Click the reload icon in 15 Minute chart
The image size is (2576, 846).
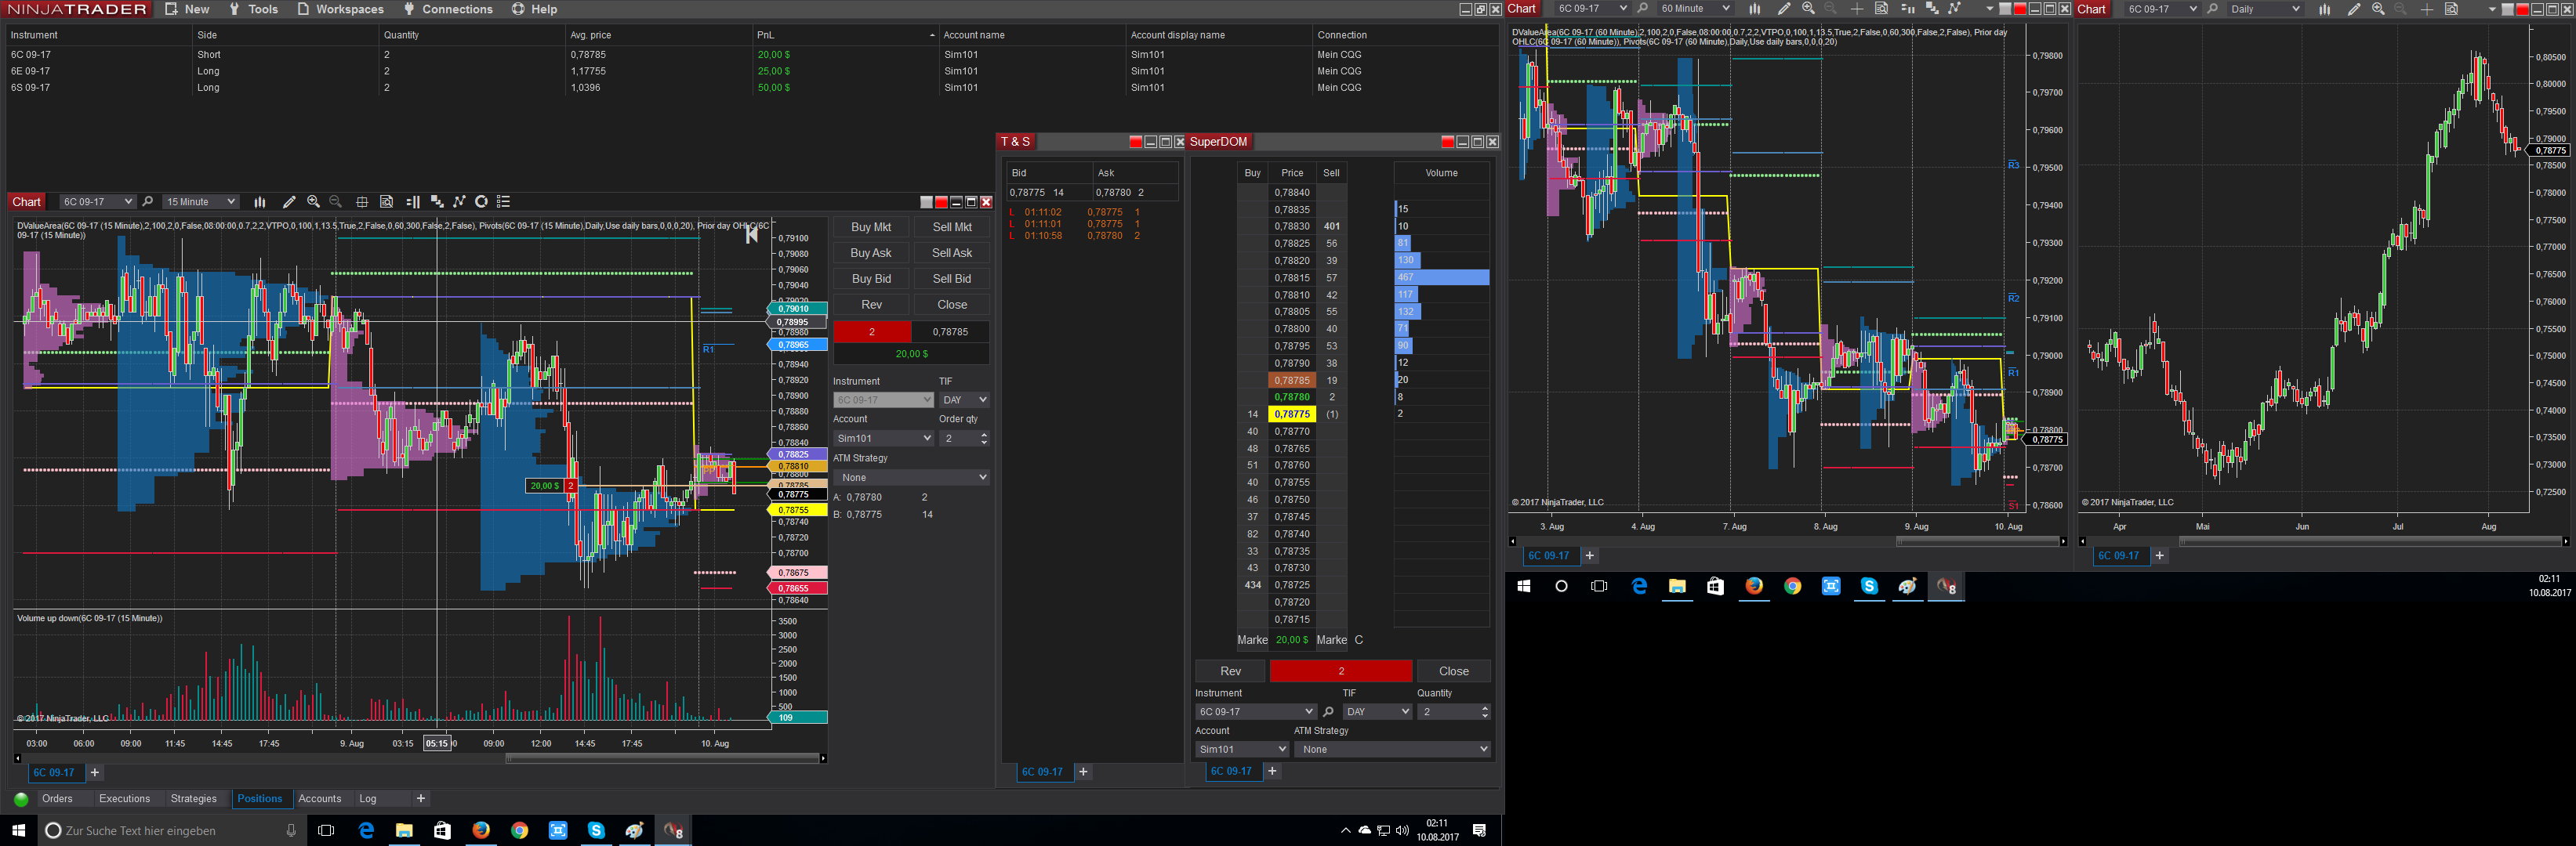(481, 202)
